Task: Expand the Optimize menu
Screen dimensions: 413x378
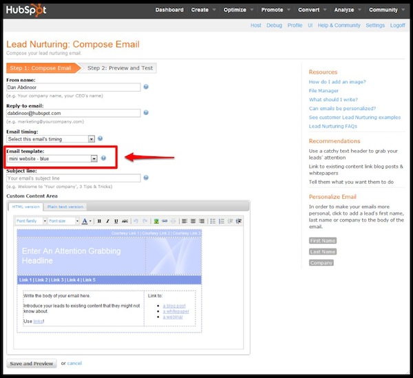Action: coord(238,10)
